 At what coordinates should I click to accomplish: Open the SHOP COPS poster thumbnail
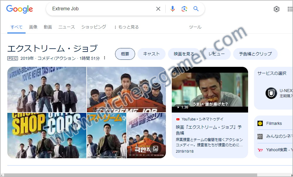[x=47, y=135]
